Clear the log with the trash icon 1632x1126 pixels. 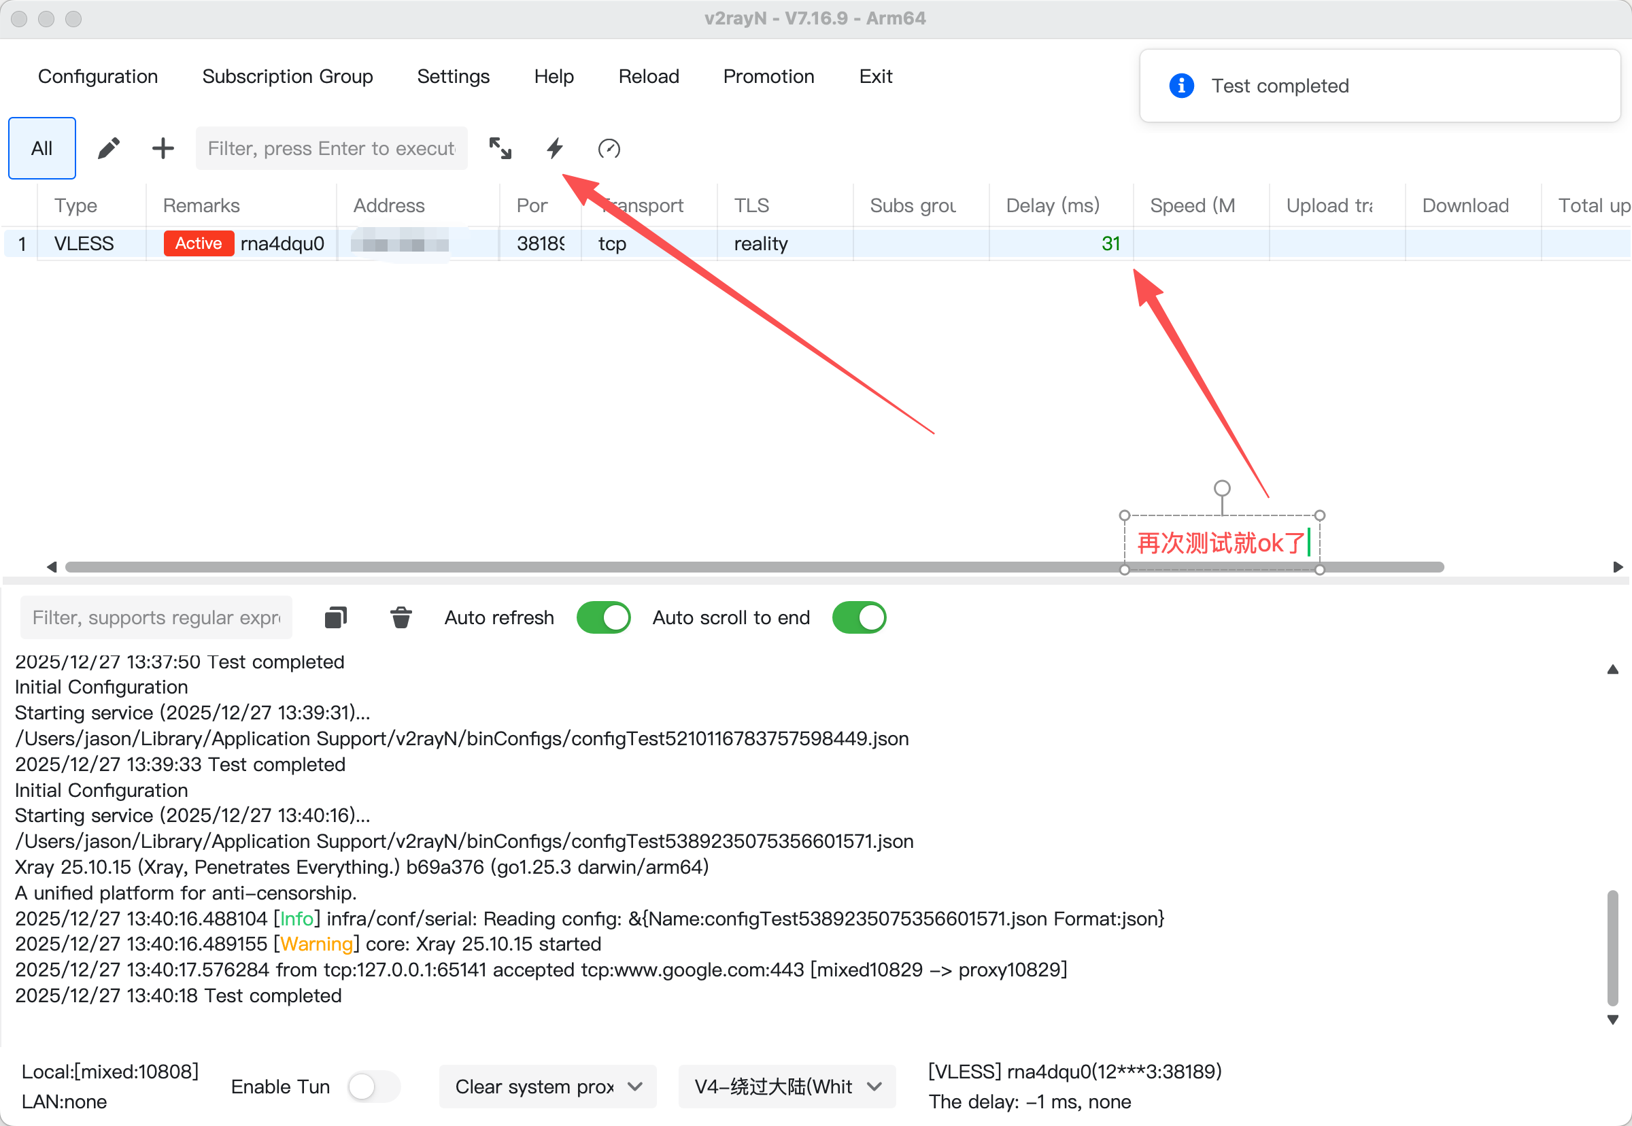coord(401,617)
